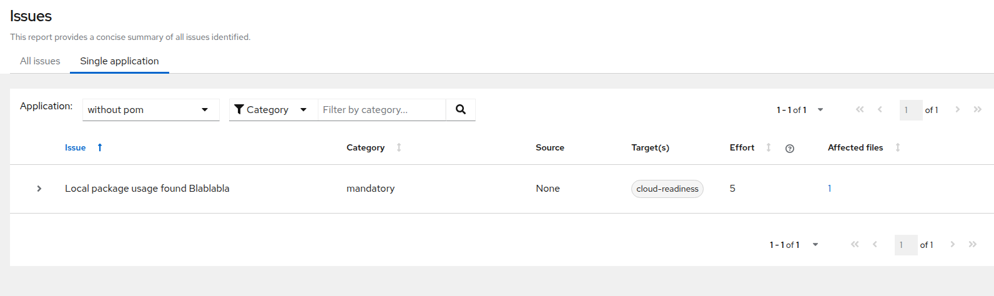Click Affected files column sort icon
994x296 pixels.
[898, 147]
